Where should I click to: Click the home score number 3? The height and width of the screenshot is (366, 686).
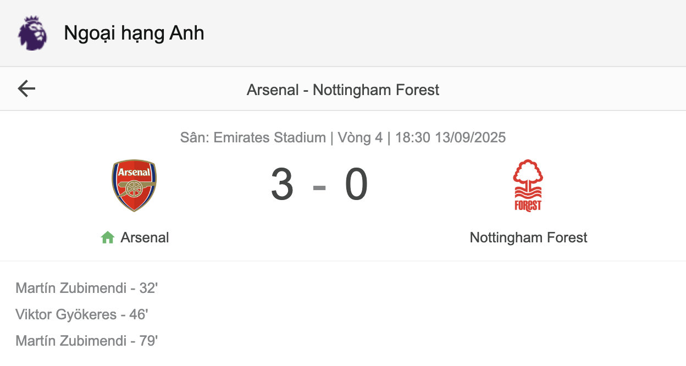click(x=282, y=185)
